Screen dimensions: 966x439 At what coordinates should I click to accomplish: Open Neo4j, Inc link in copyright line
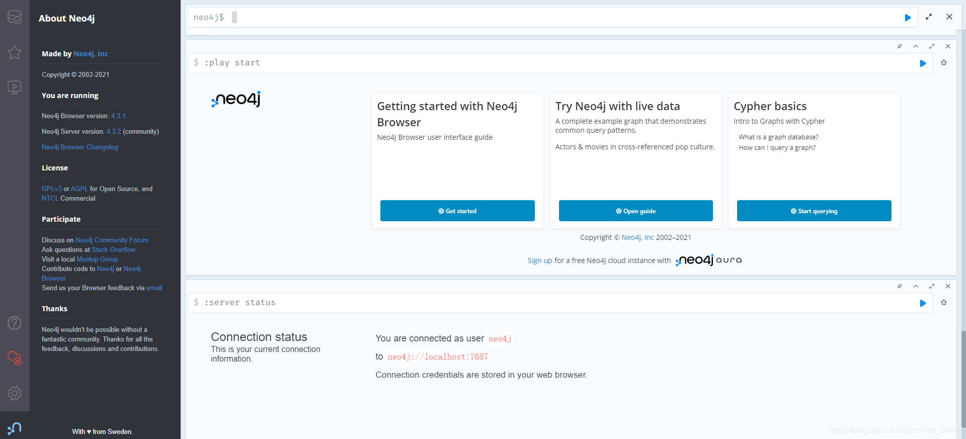tap(638, 237)
